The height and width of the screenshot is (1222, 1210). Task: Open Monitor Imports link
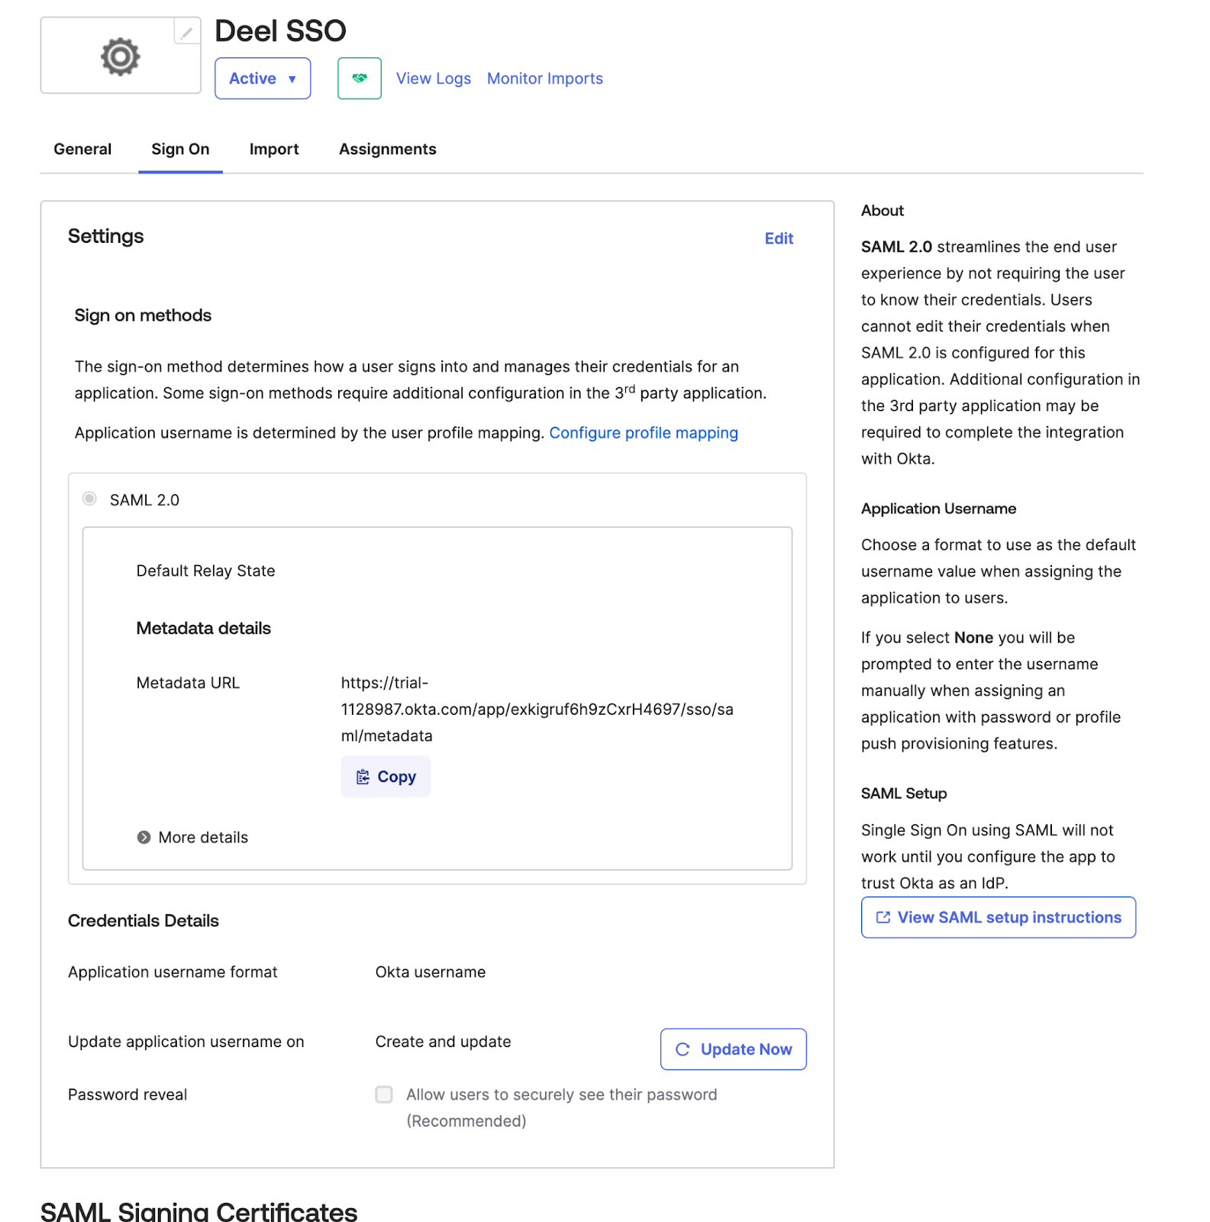point(545,79)
